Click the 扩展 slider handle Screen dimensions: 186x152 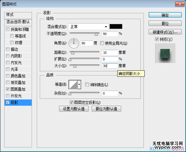[70, 60]
